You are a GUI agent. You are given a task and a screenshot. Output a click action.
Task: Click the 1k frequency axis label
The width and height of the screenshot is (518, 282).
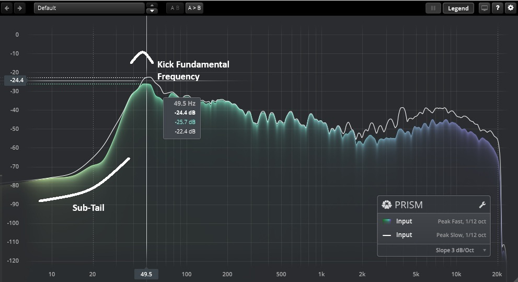pos(321,274)
